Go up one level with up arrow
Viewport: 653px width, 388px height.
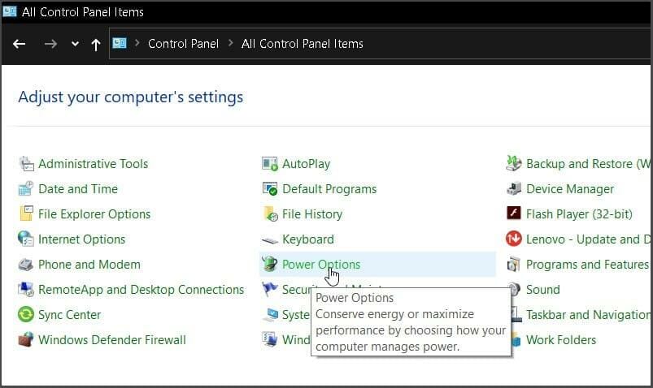(96, 44)
